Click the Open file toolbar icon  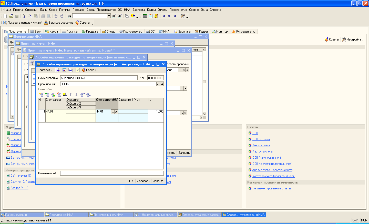click(x=11, y=16)
